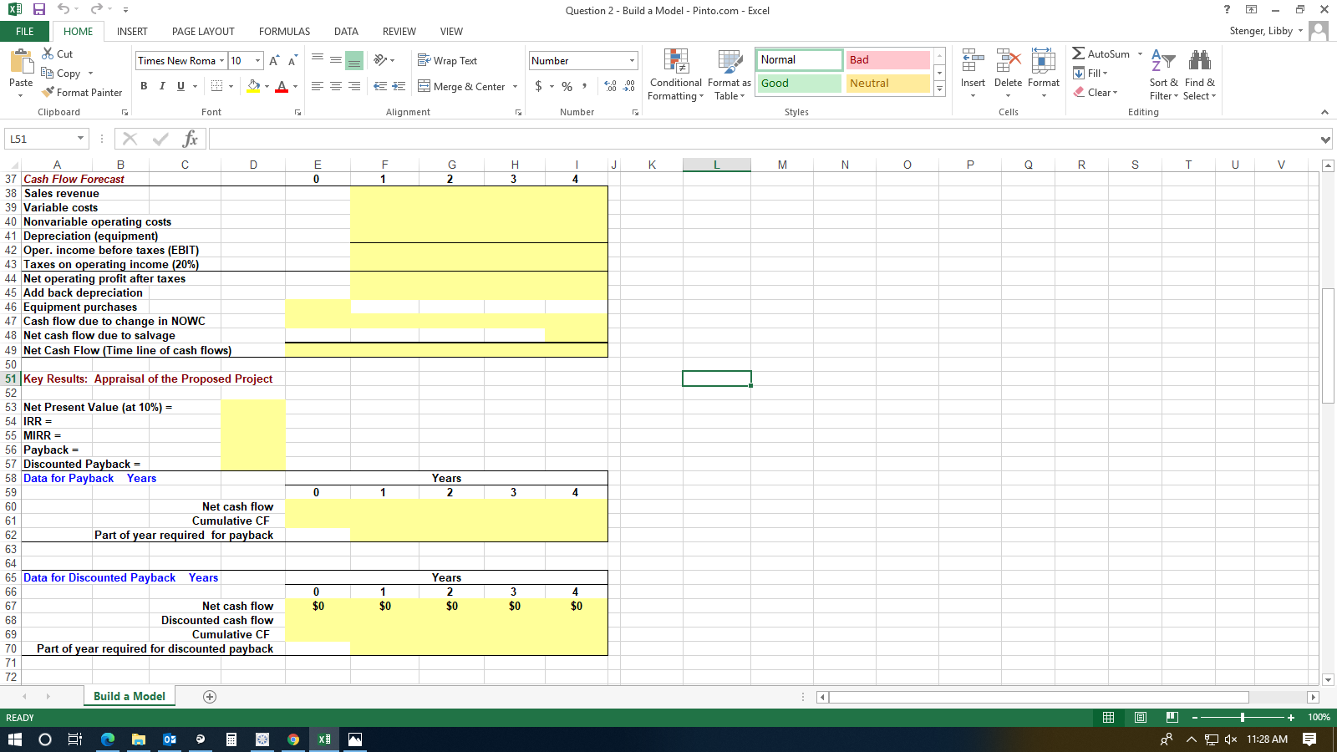Switch to the FORMULAS ribbon tab
The image size is (1337, 752).
tap(284, 32)
